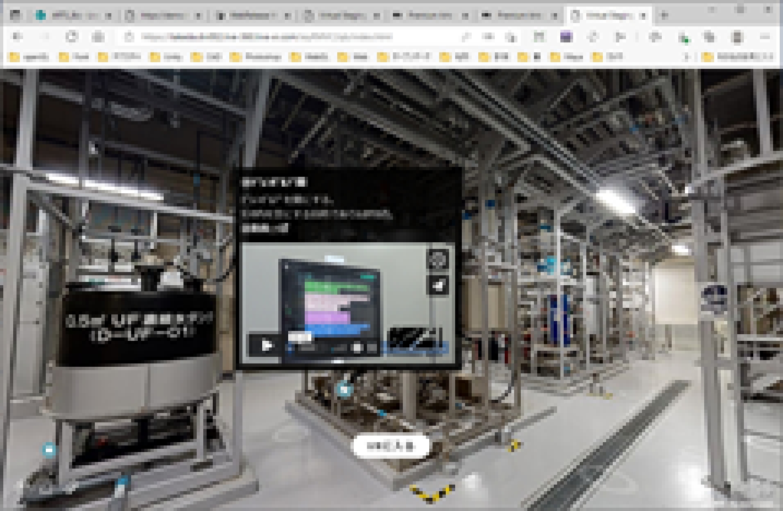783x511 pixels.
Task: Click the yellow-black chevron floor arrow
Action: (431, 493)
